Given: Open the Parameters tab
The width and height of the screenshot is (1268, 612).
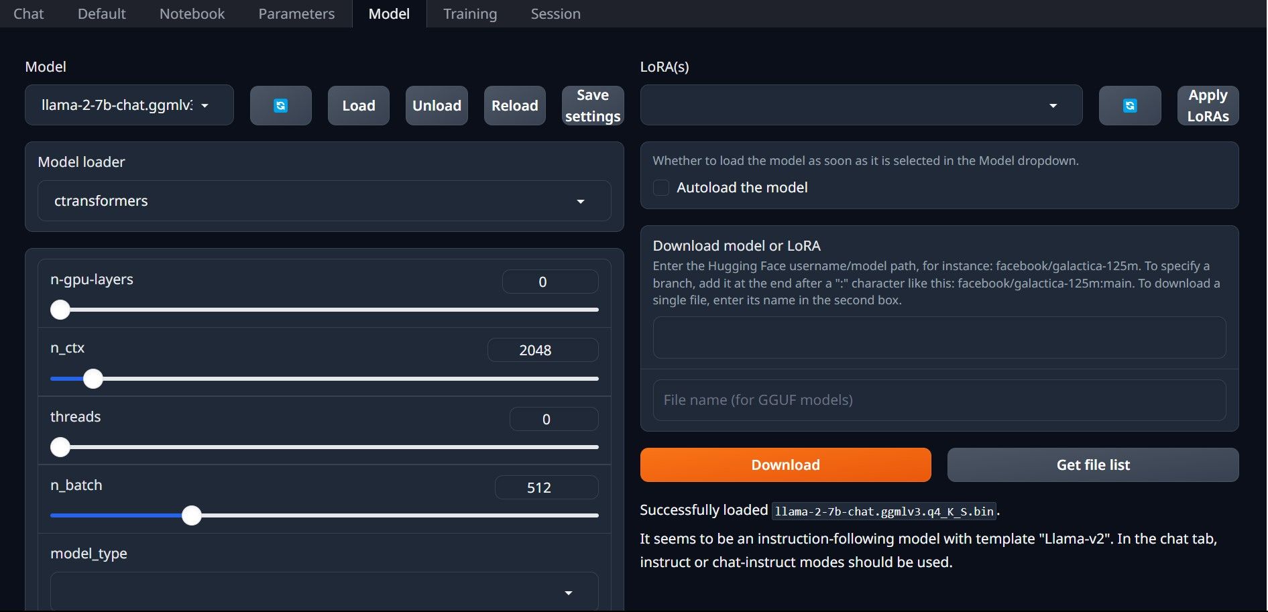Looking at the screenshot, I should (x=295, y=13).
